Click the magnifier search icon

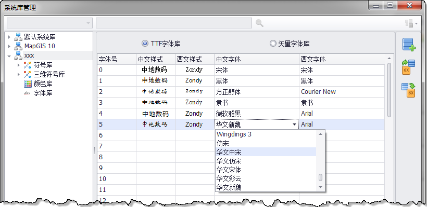(x=259, y=23)
